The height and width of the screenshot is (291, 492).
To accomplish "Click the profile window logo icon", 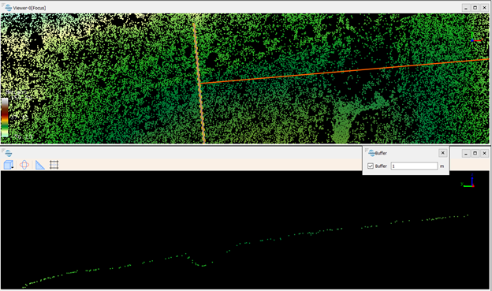I will tap(9, 153).
